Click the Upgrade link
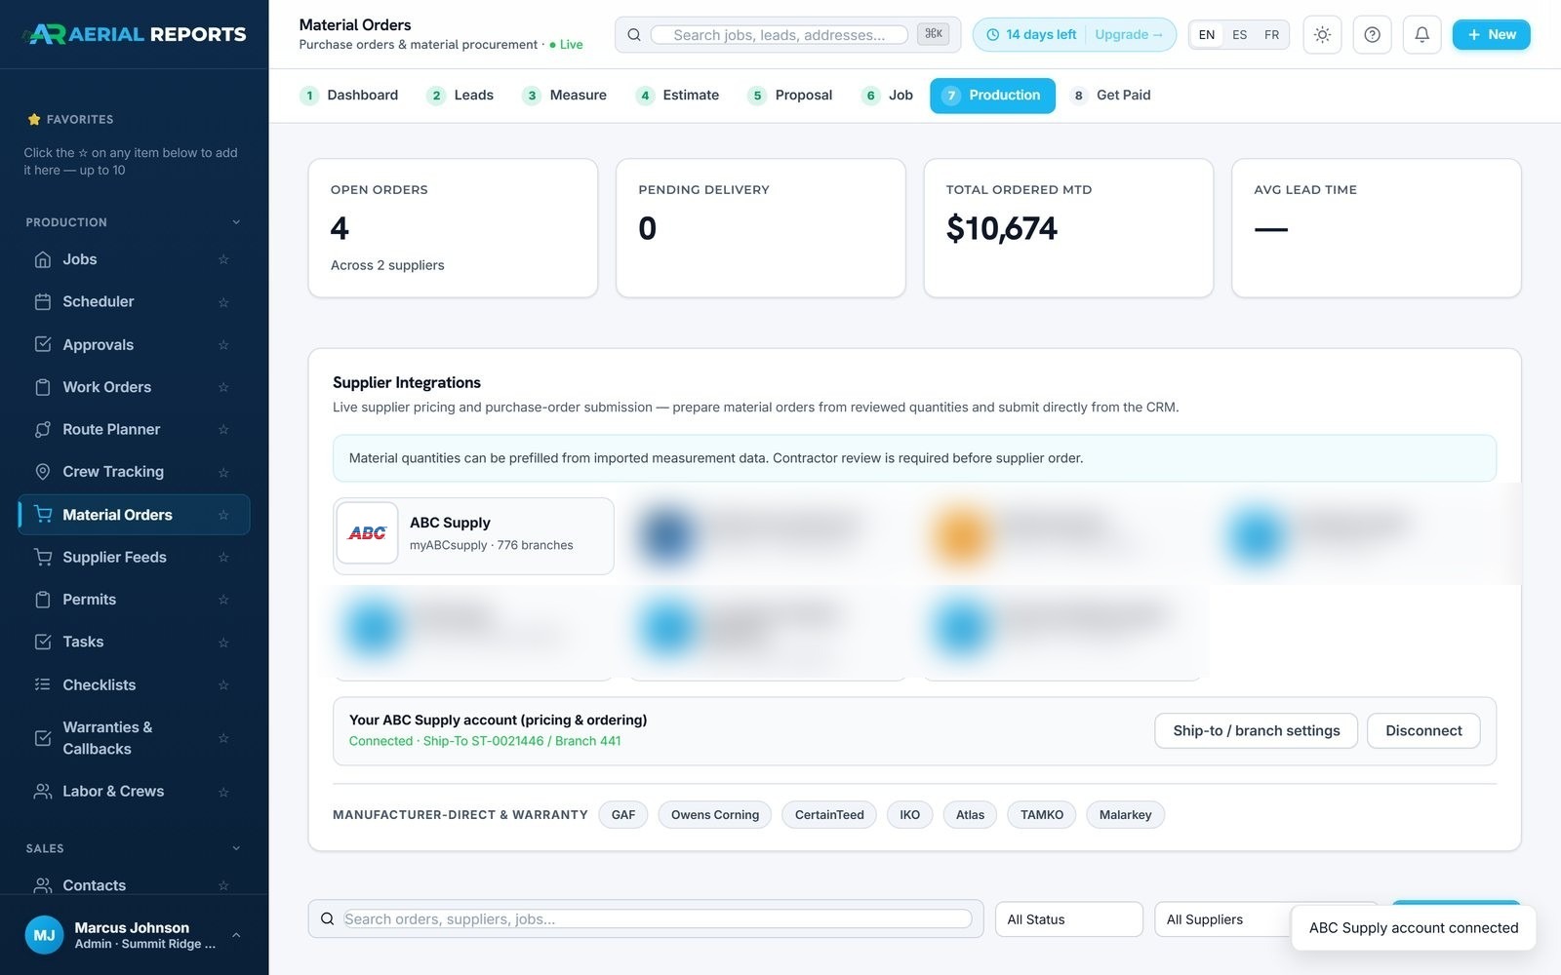 pos(1128,35)
